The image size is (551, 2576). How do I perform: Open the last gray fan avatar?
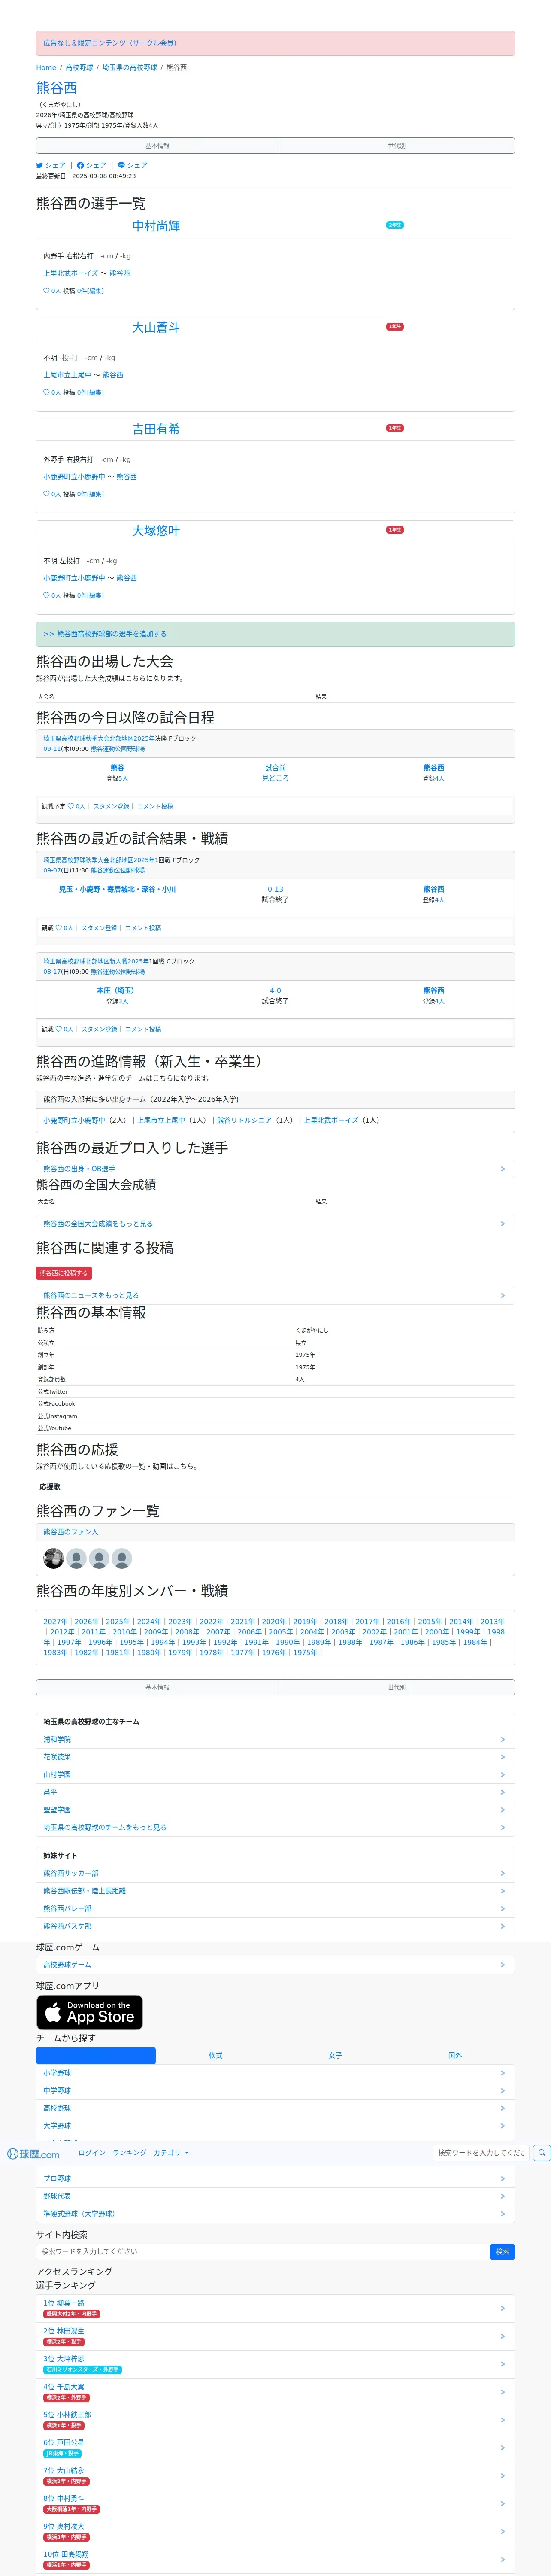tap(122, 1558)
